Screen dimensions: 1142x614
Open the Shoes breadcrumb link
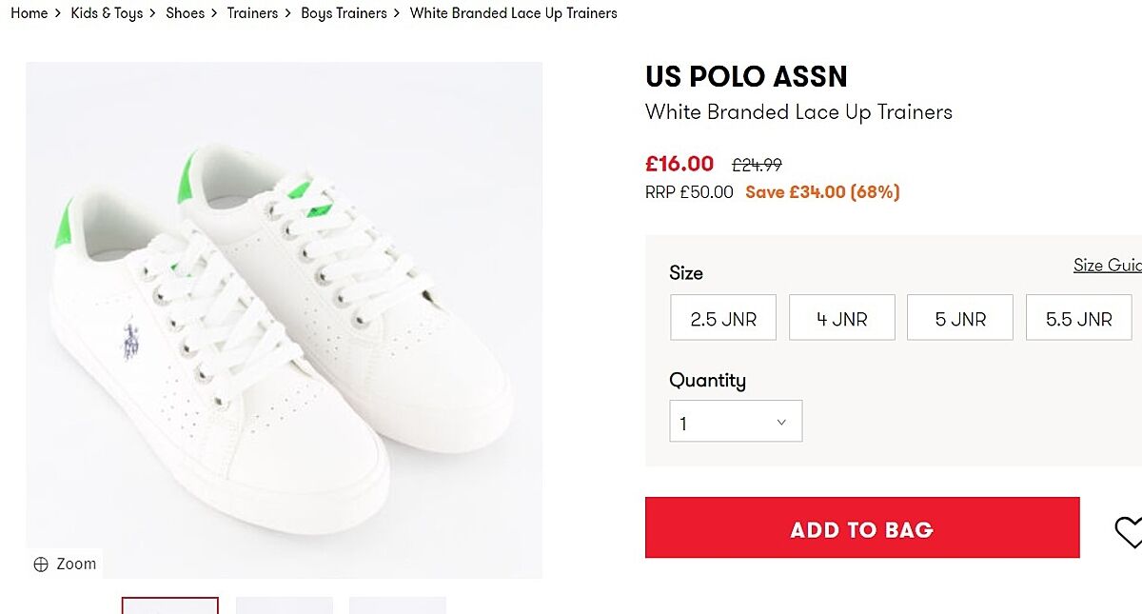(185, 13)
